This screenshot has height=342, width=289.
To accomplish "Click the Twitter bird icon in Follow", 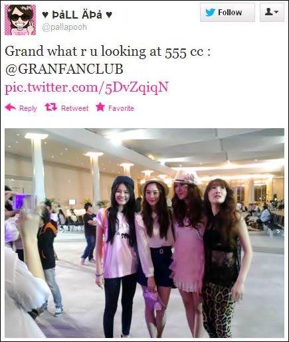I will coord(210,13).
